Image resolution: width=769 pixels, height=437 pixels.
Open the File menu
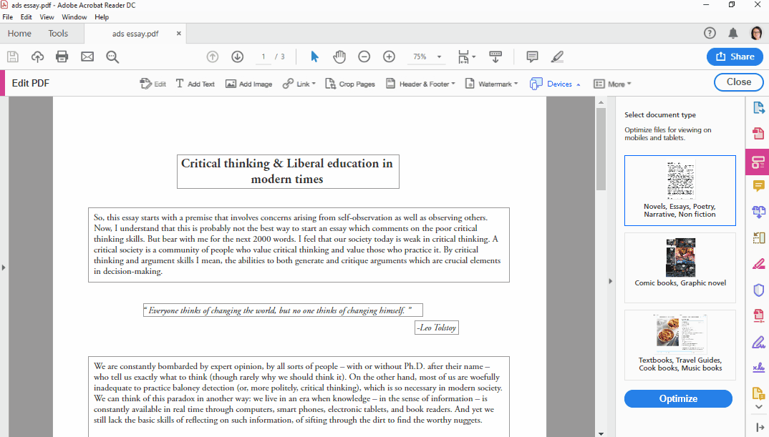click(8, 16)
